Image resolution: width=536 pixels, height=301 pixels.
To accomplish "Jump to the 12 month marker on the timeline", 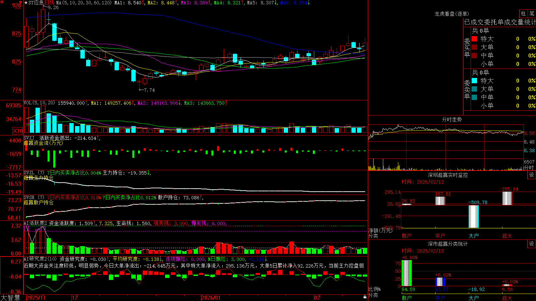I will (75, 298).
